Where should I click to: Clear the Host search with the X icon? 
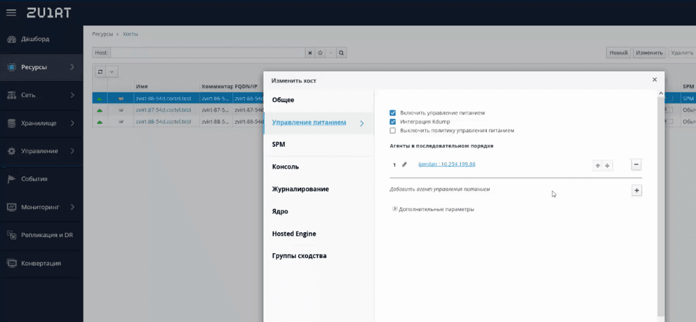[x=310, y=53]
